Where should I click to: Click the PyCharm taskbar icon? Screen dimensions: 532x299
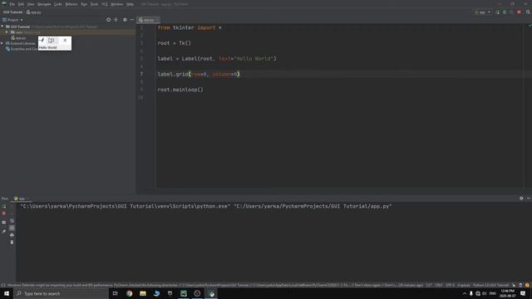(x=184, y=293)
